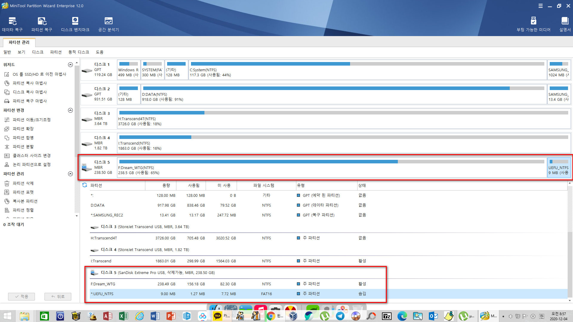Screen dimensions: 573x322
Task: Select the UEFU_NTFS partition block on disk 5
Action: pos(559,168)
